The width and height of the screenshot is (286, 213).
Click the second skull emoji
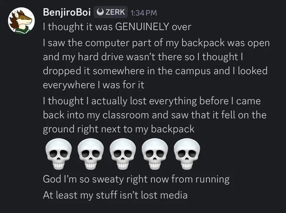click(x=90, y=155)
